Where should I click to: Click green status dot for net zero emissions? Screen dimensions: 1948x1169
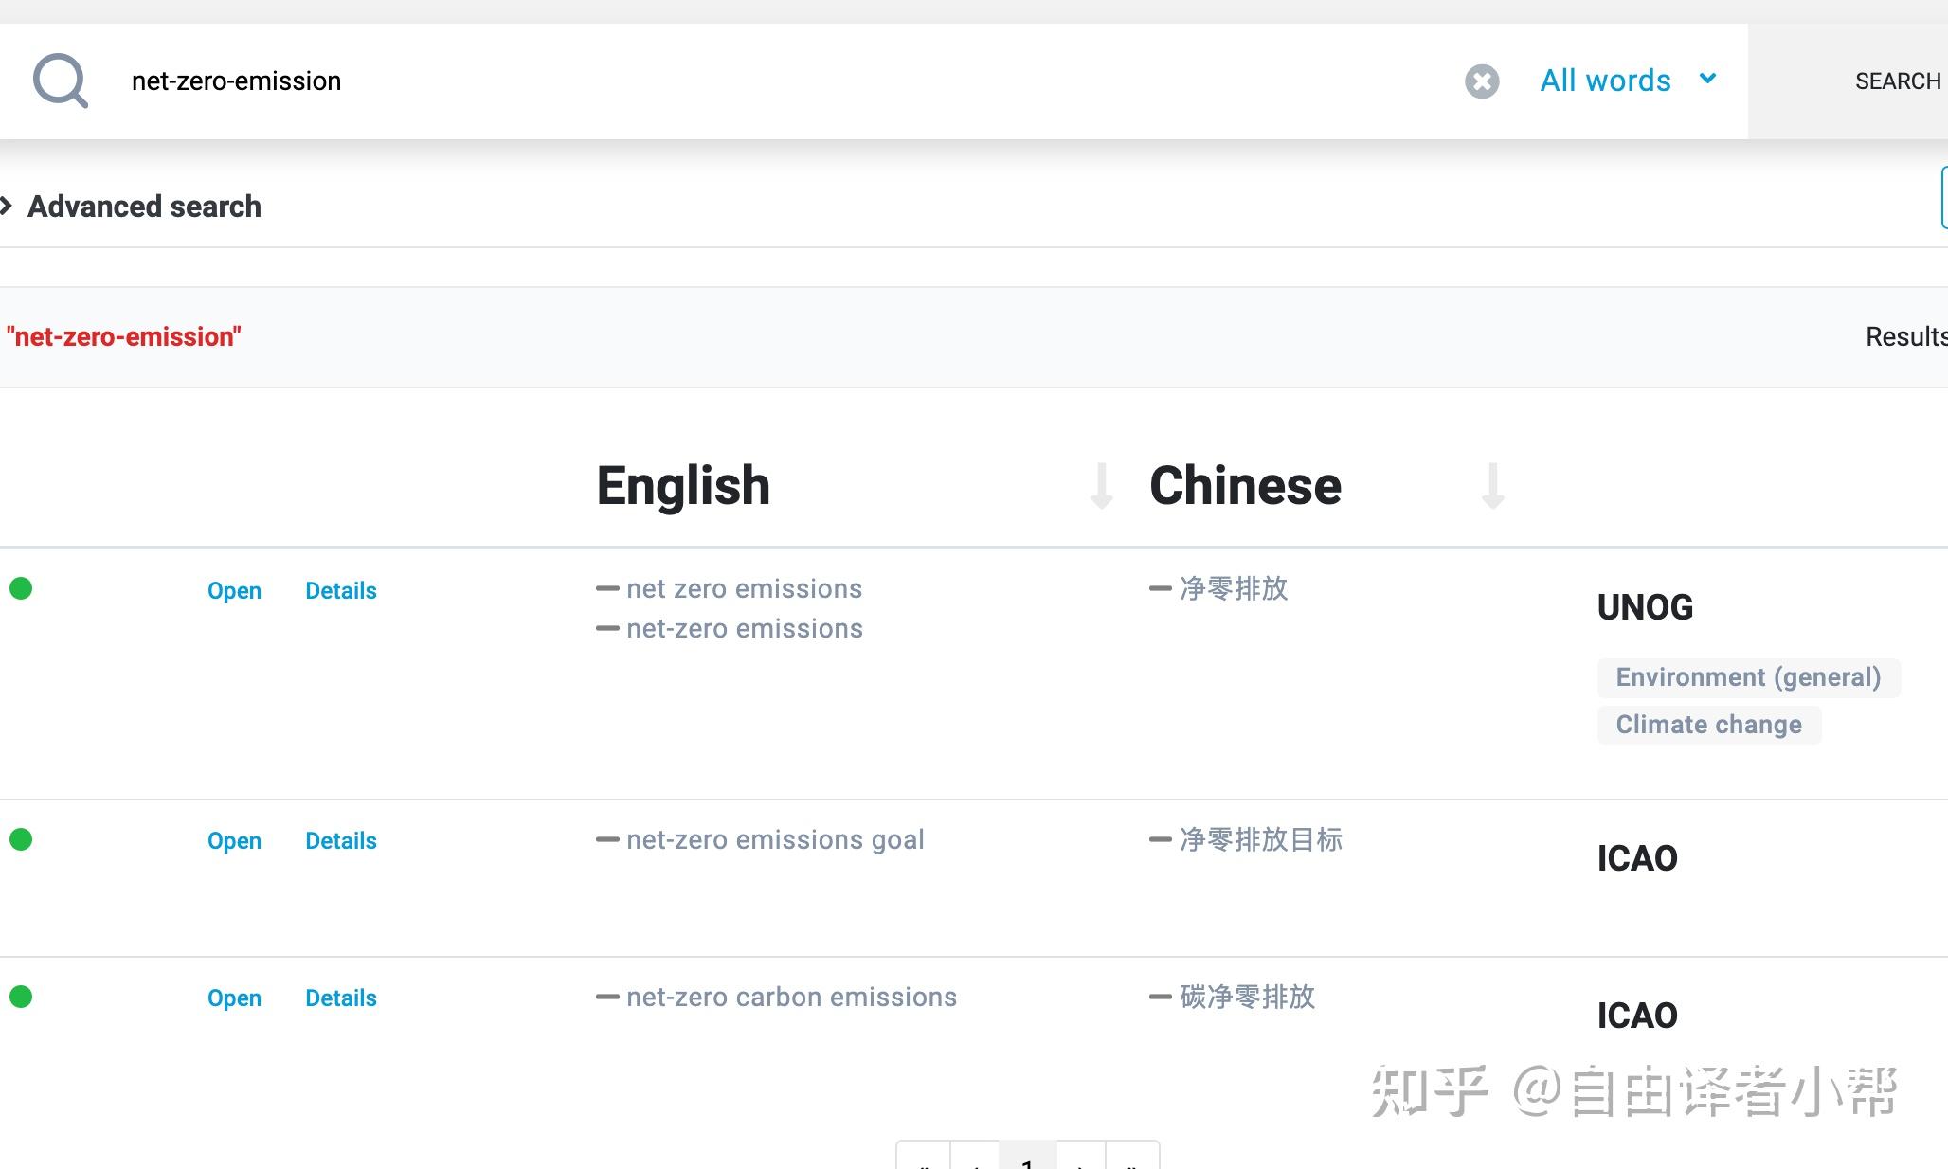coord(21,589)
